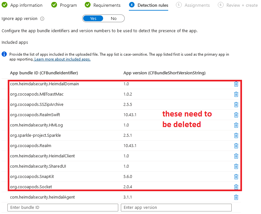Select the org.cocoapods.Socket bundle ID
The width and height of the screenshot is (261, 214).
click(31, 187)
